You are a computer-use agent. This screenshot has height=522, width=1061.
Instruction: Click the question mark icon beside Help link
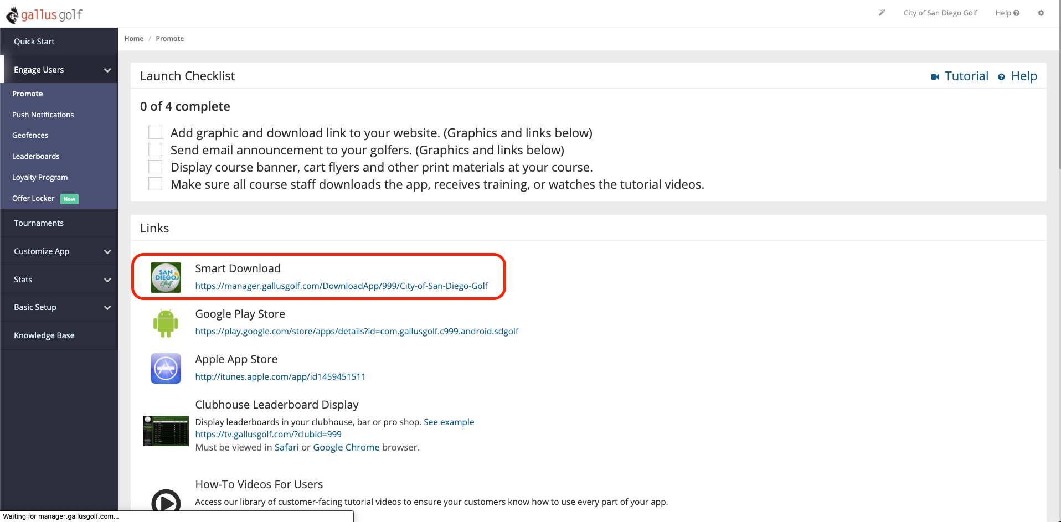[x=1001, y=77]
